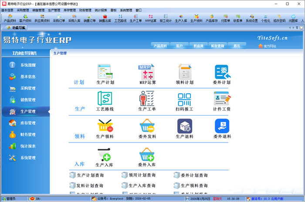Launch the MRP运算 calculation icon
The height and width of the screenshot is (202, 305).
coord(147,72)
